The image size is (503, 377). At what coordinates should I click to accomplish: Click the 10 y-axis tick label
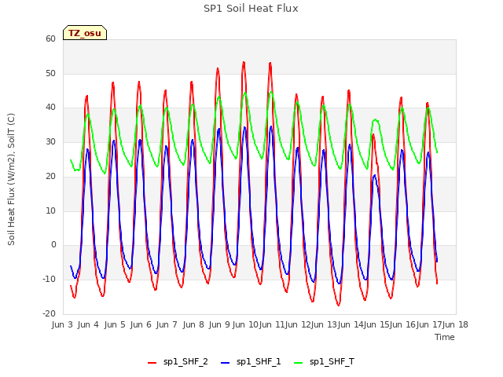[50, 211]
